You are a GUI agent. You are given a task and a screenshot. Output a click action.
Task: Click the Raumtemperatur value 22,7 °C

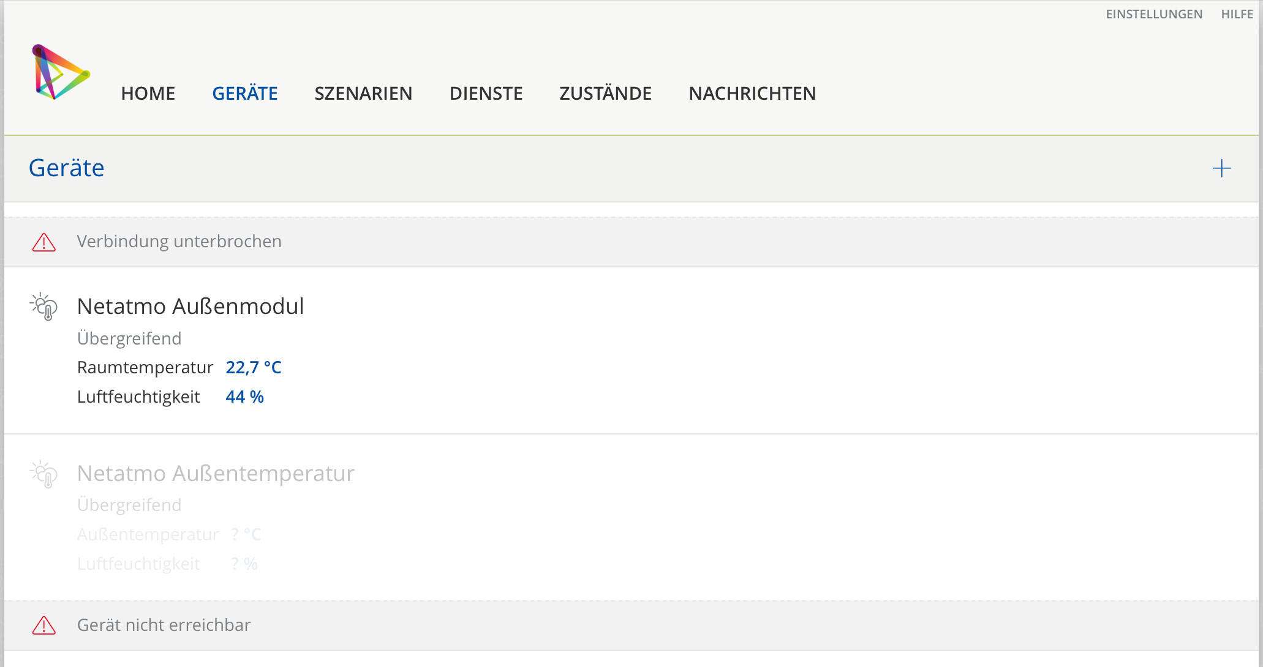click(x=254, y=367)
